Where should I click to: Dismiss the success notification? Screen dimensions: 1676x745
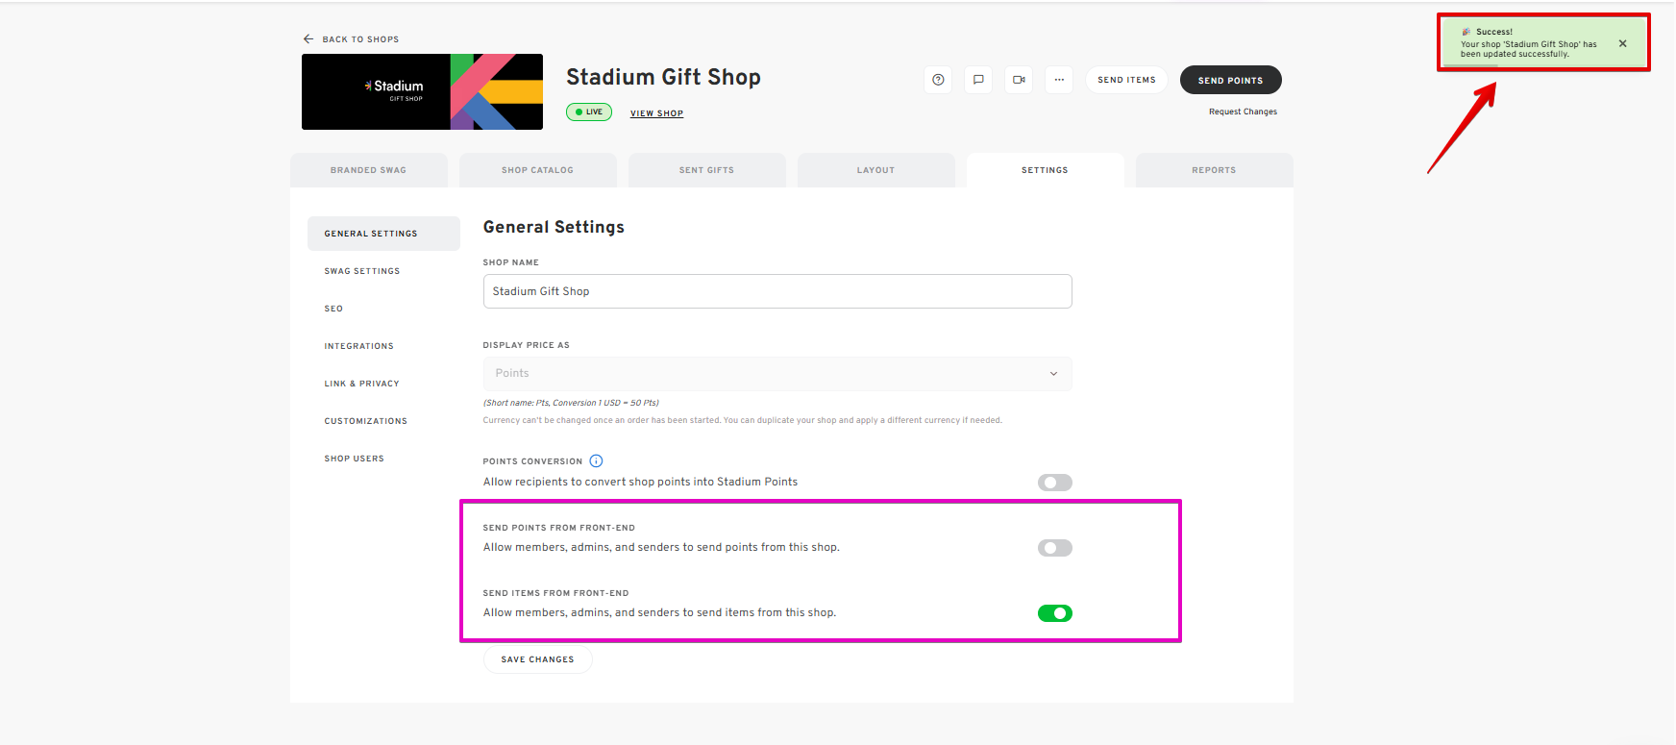(1623, 43)
